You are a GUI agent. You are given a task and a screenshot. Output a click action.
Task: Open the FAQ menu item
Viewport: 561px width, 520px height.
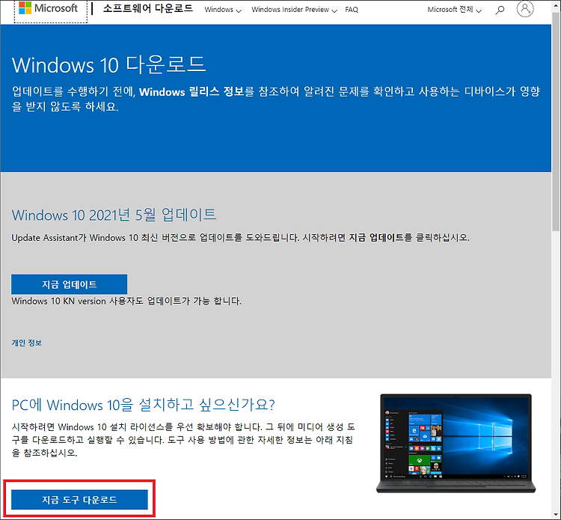click(352, 10)
